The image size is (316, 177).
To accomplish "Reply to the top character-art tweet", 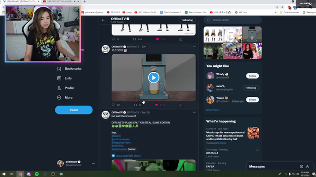I will (x=113, y=39).
